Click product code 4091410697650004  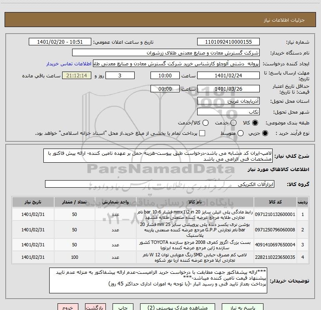[275, 245]
